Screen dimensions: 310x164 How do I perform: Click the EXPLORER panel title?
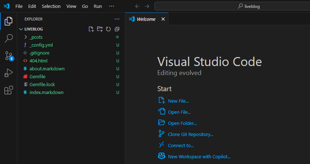tap(33, 19)
